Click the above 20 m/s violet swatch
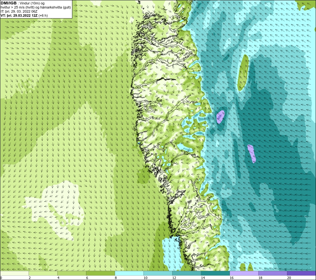This screenshot has width=316, height=280. 301,273
